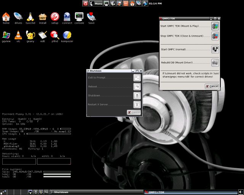Minimize the GMPC::TDK window
The height and width of the screenshot is (195, 244).
pos(211,19)
